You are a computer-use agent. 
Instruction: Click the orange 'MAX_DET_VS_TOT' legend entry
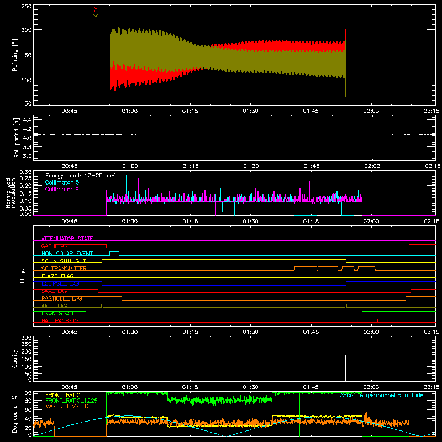[x=68, y=406]
